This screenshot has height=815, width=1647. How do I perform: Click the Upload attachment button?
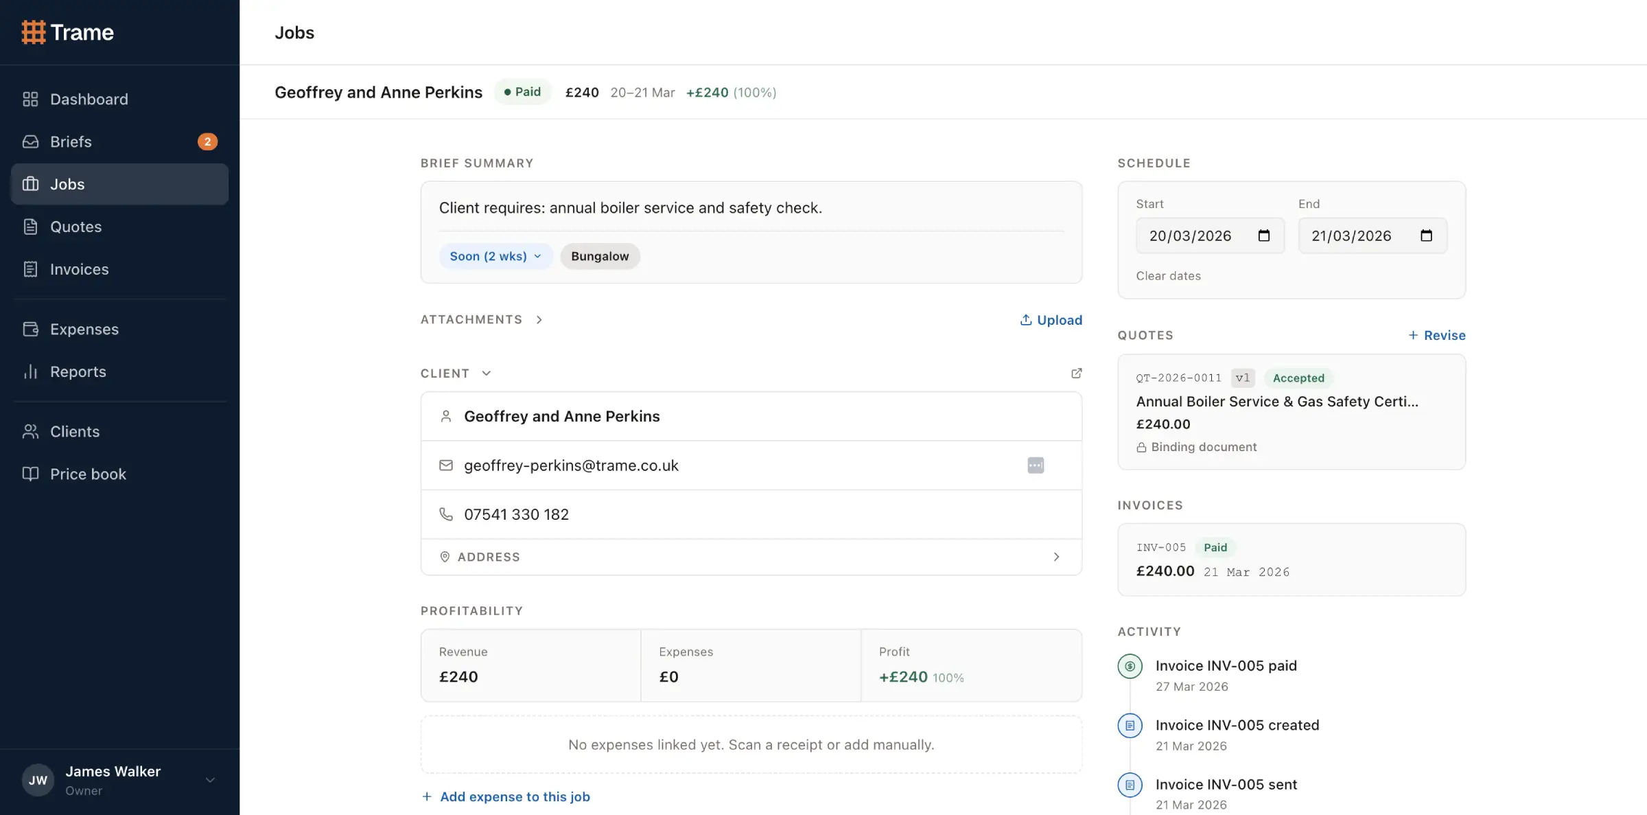click(1051, 320)
